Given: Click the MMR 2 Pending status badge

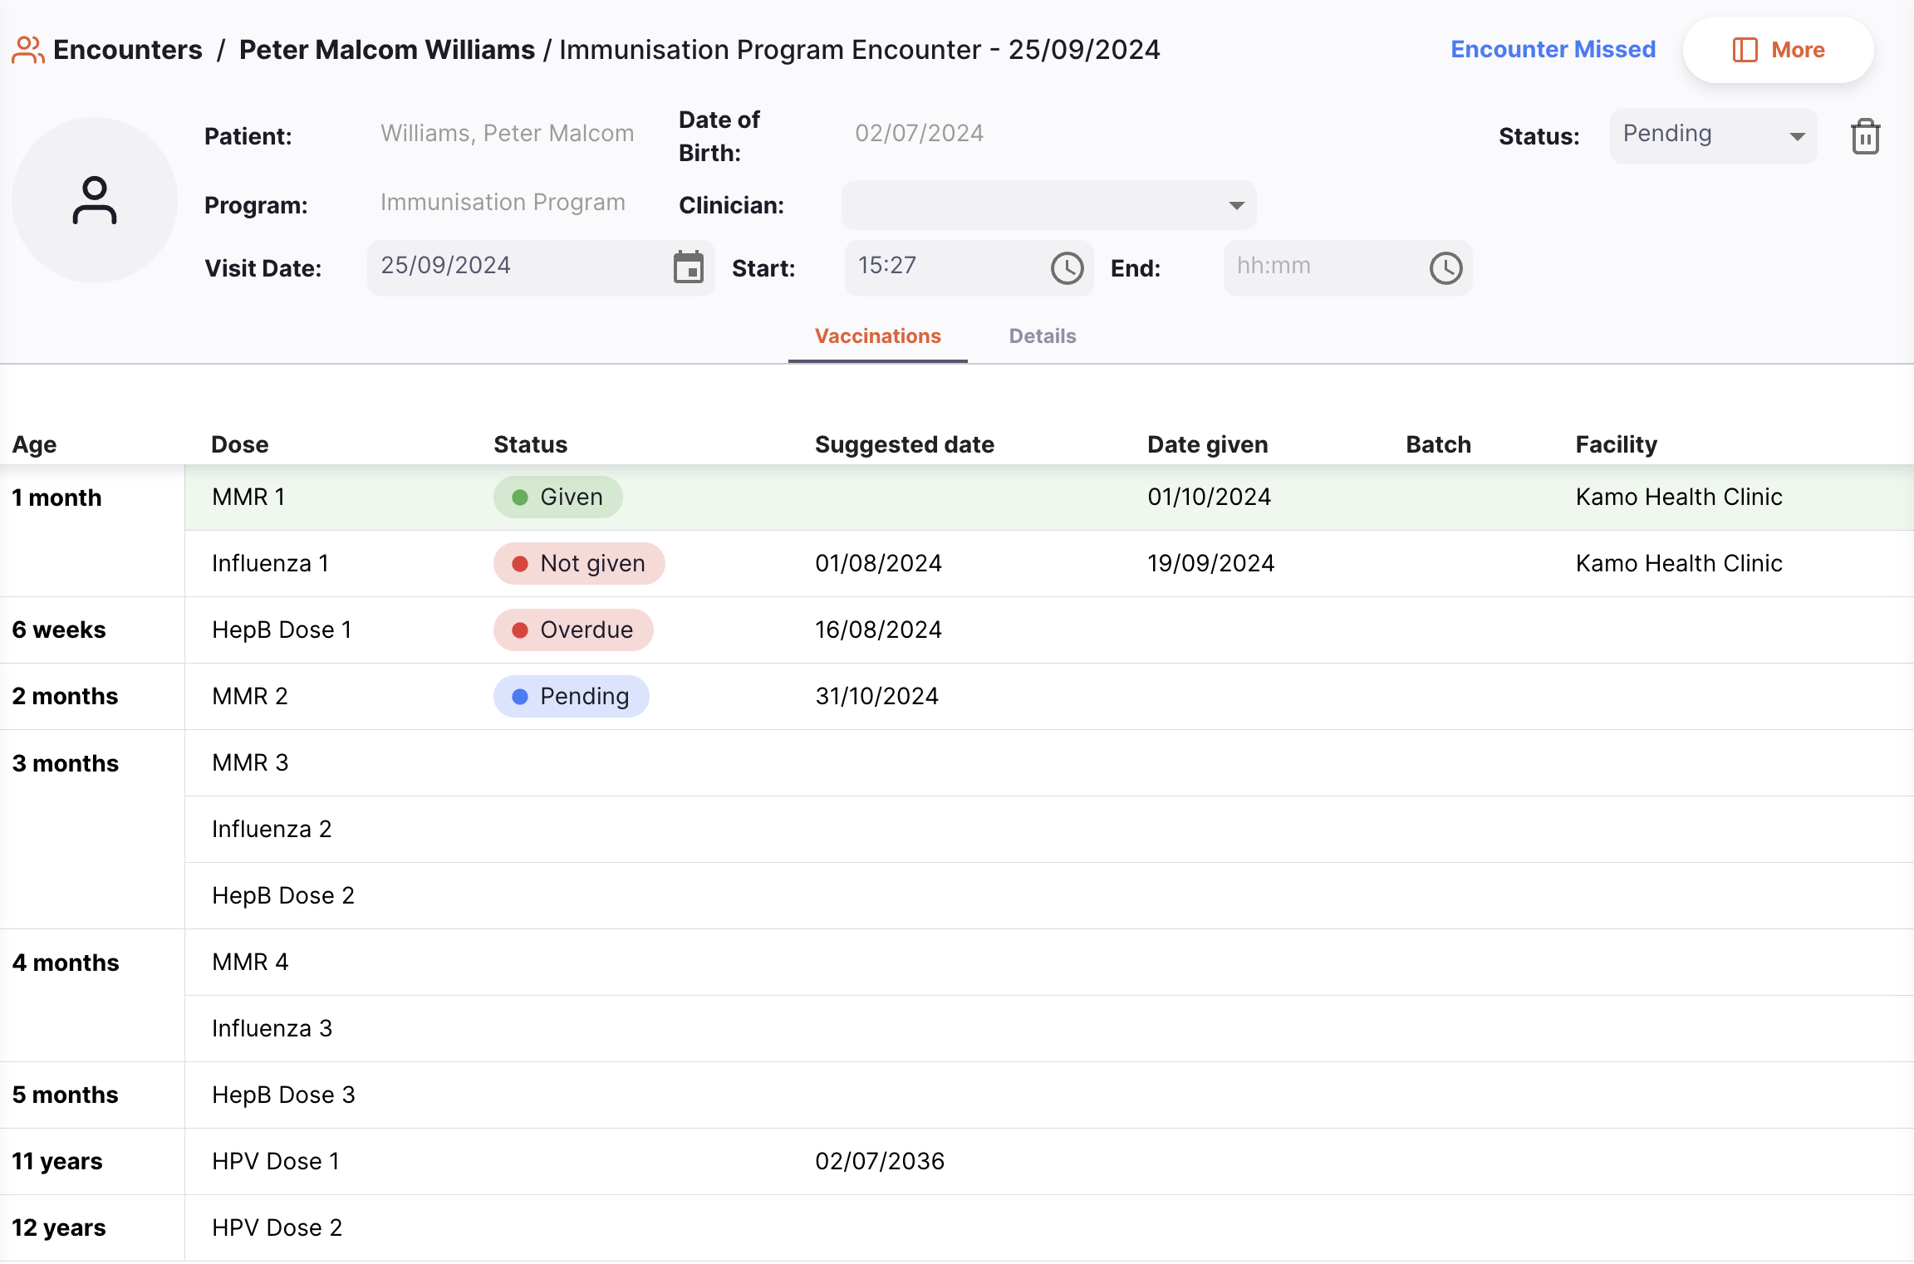Looking at the screenshot, I should pyautogui.click(x=571, y=696).
